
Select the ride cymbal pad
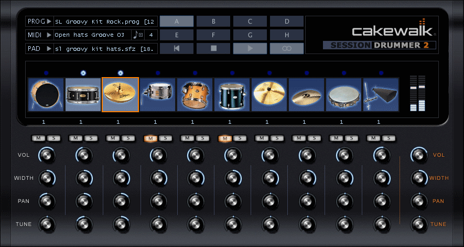tap(269, 95)
